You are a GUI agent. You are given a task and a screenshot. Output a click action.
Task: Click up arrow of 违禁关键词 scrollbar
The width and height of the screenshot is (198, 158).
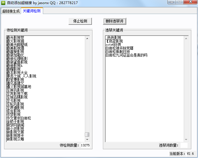(186, 38)
